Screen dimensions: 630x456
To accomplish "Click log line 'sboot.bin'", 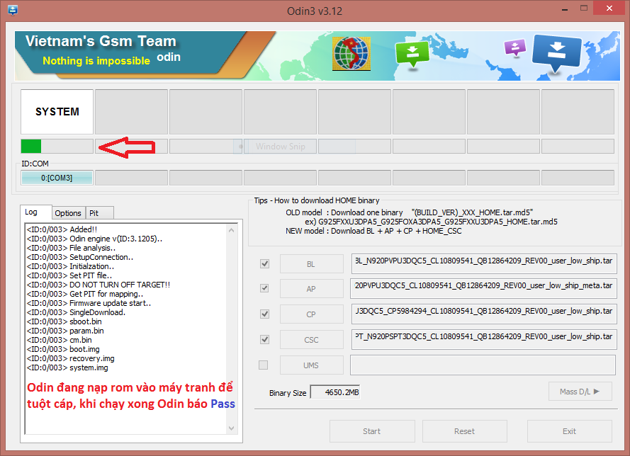I will [64, 321].
